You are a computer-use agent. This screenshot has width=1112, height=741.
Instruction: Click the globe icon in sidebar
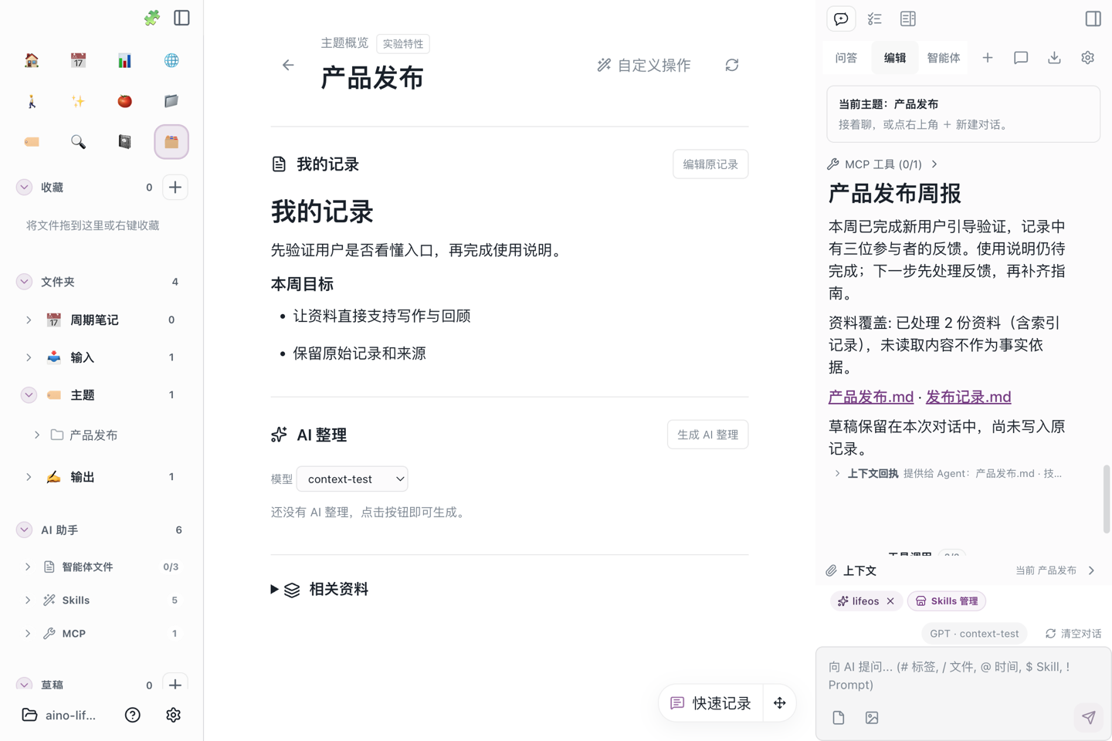click(171, 60)
